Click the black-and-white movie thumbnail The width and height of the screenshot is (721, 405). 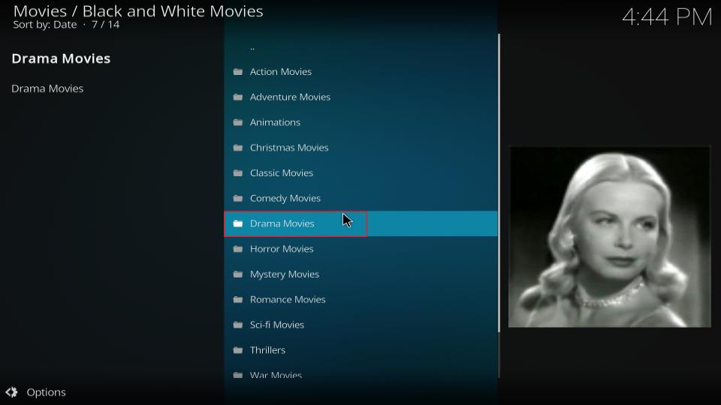point(609,237)
